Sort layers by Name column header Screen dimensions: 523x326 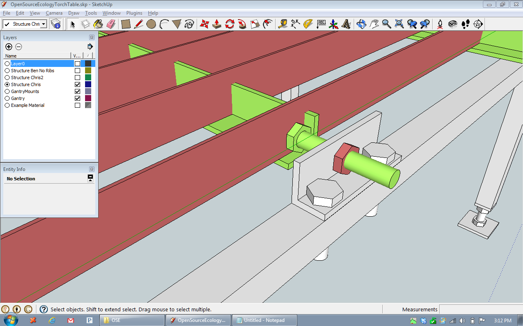point(37,56)
